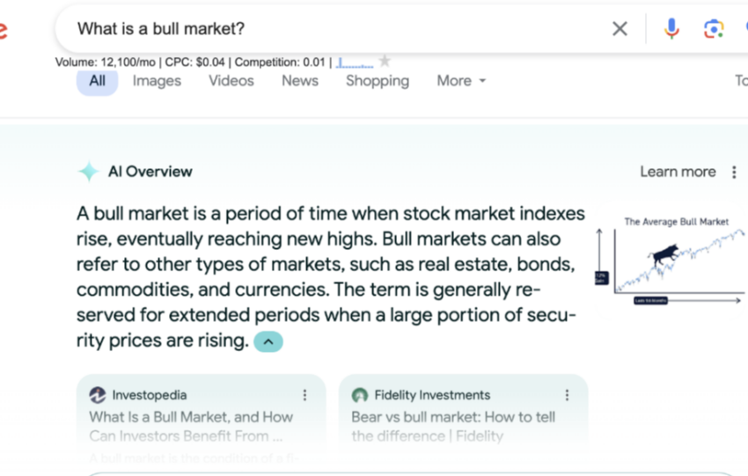Click the Investopedia favicon logo
Viewport: 748px width, 476px height.
(98, 395)
